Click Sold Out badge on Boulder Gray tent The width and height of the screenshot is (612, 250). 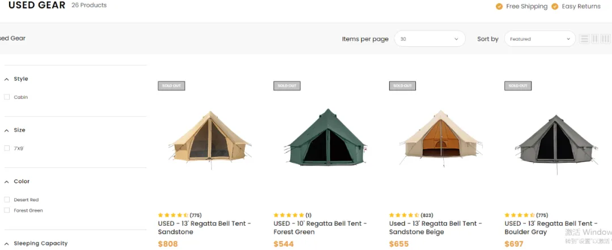[x=518, y=86]
